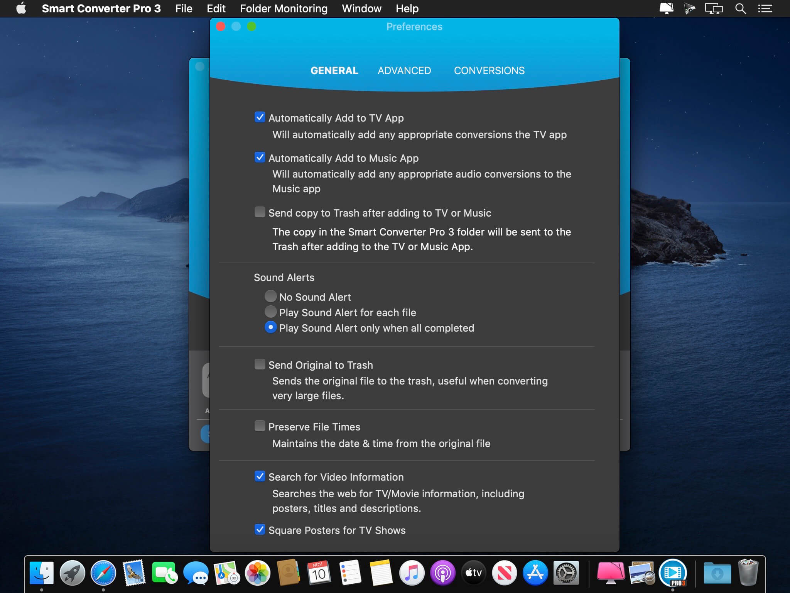Select Play Sound Alert for each file

coord(271,312)
